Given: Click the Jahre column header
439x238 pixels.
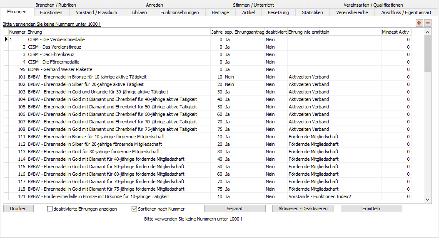Looking at the screenshot, I should [x=217, y=32].
